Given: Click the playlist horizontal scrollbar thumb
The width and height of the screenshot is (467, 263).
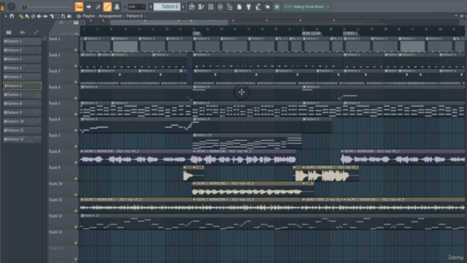Looking at the screenshot, I should point(169,23).
